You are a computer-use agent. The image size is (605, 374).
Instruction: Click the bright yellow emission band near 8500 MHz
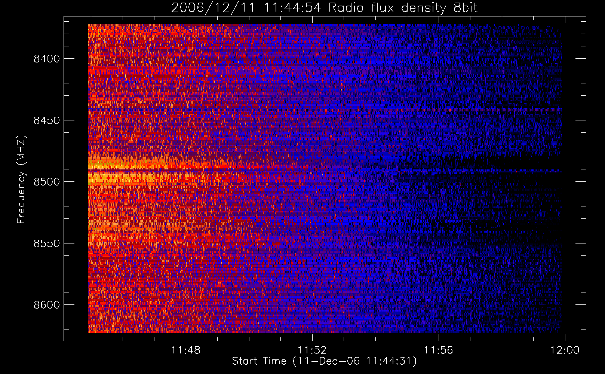127,178
